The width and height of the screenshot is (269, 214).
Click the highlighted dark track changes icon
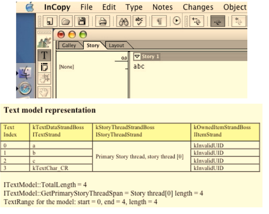[218, 21]
